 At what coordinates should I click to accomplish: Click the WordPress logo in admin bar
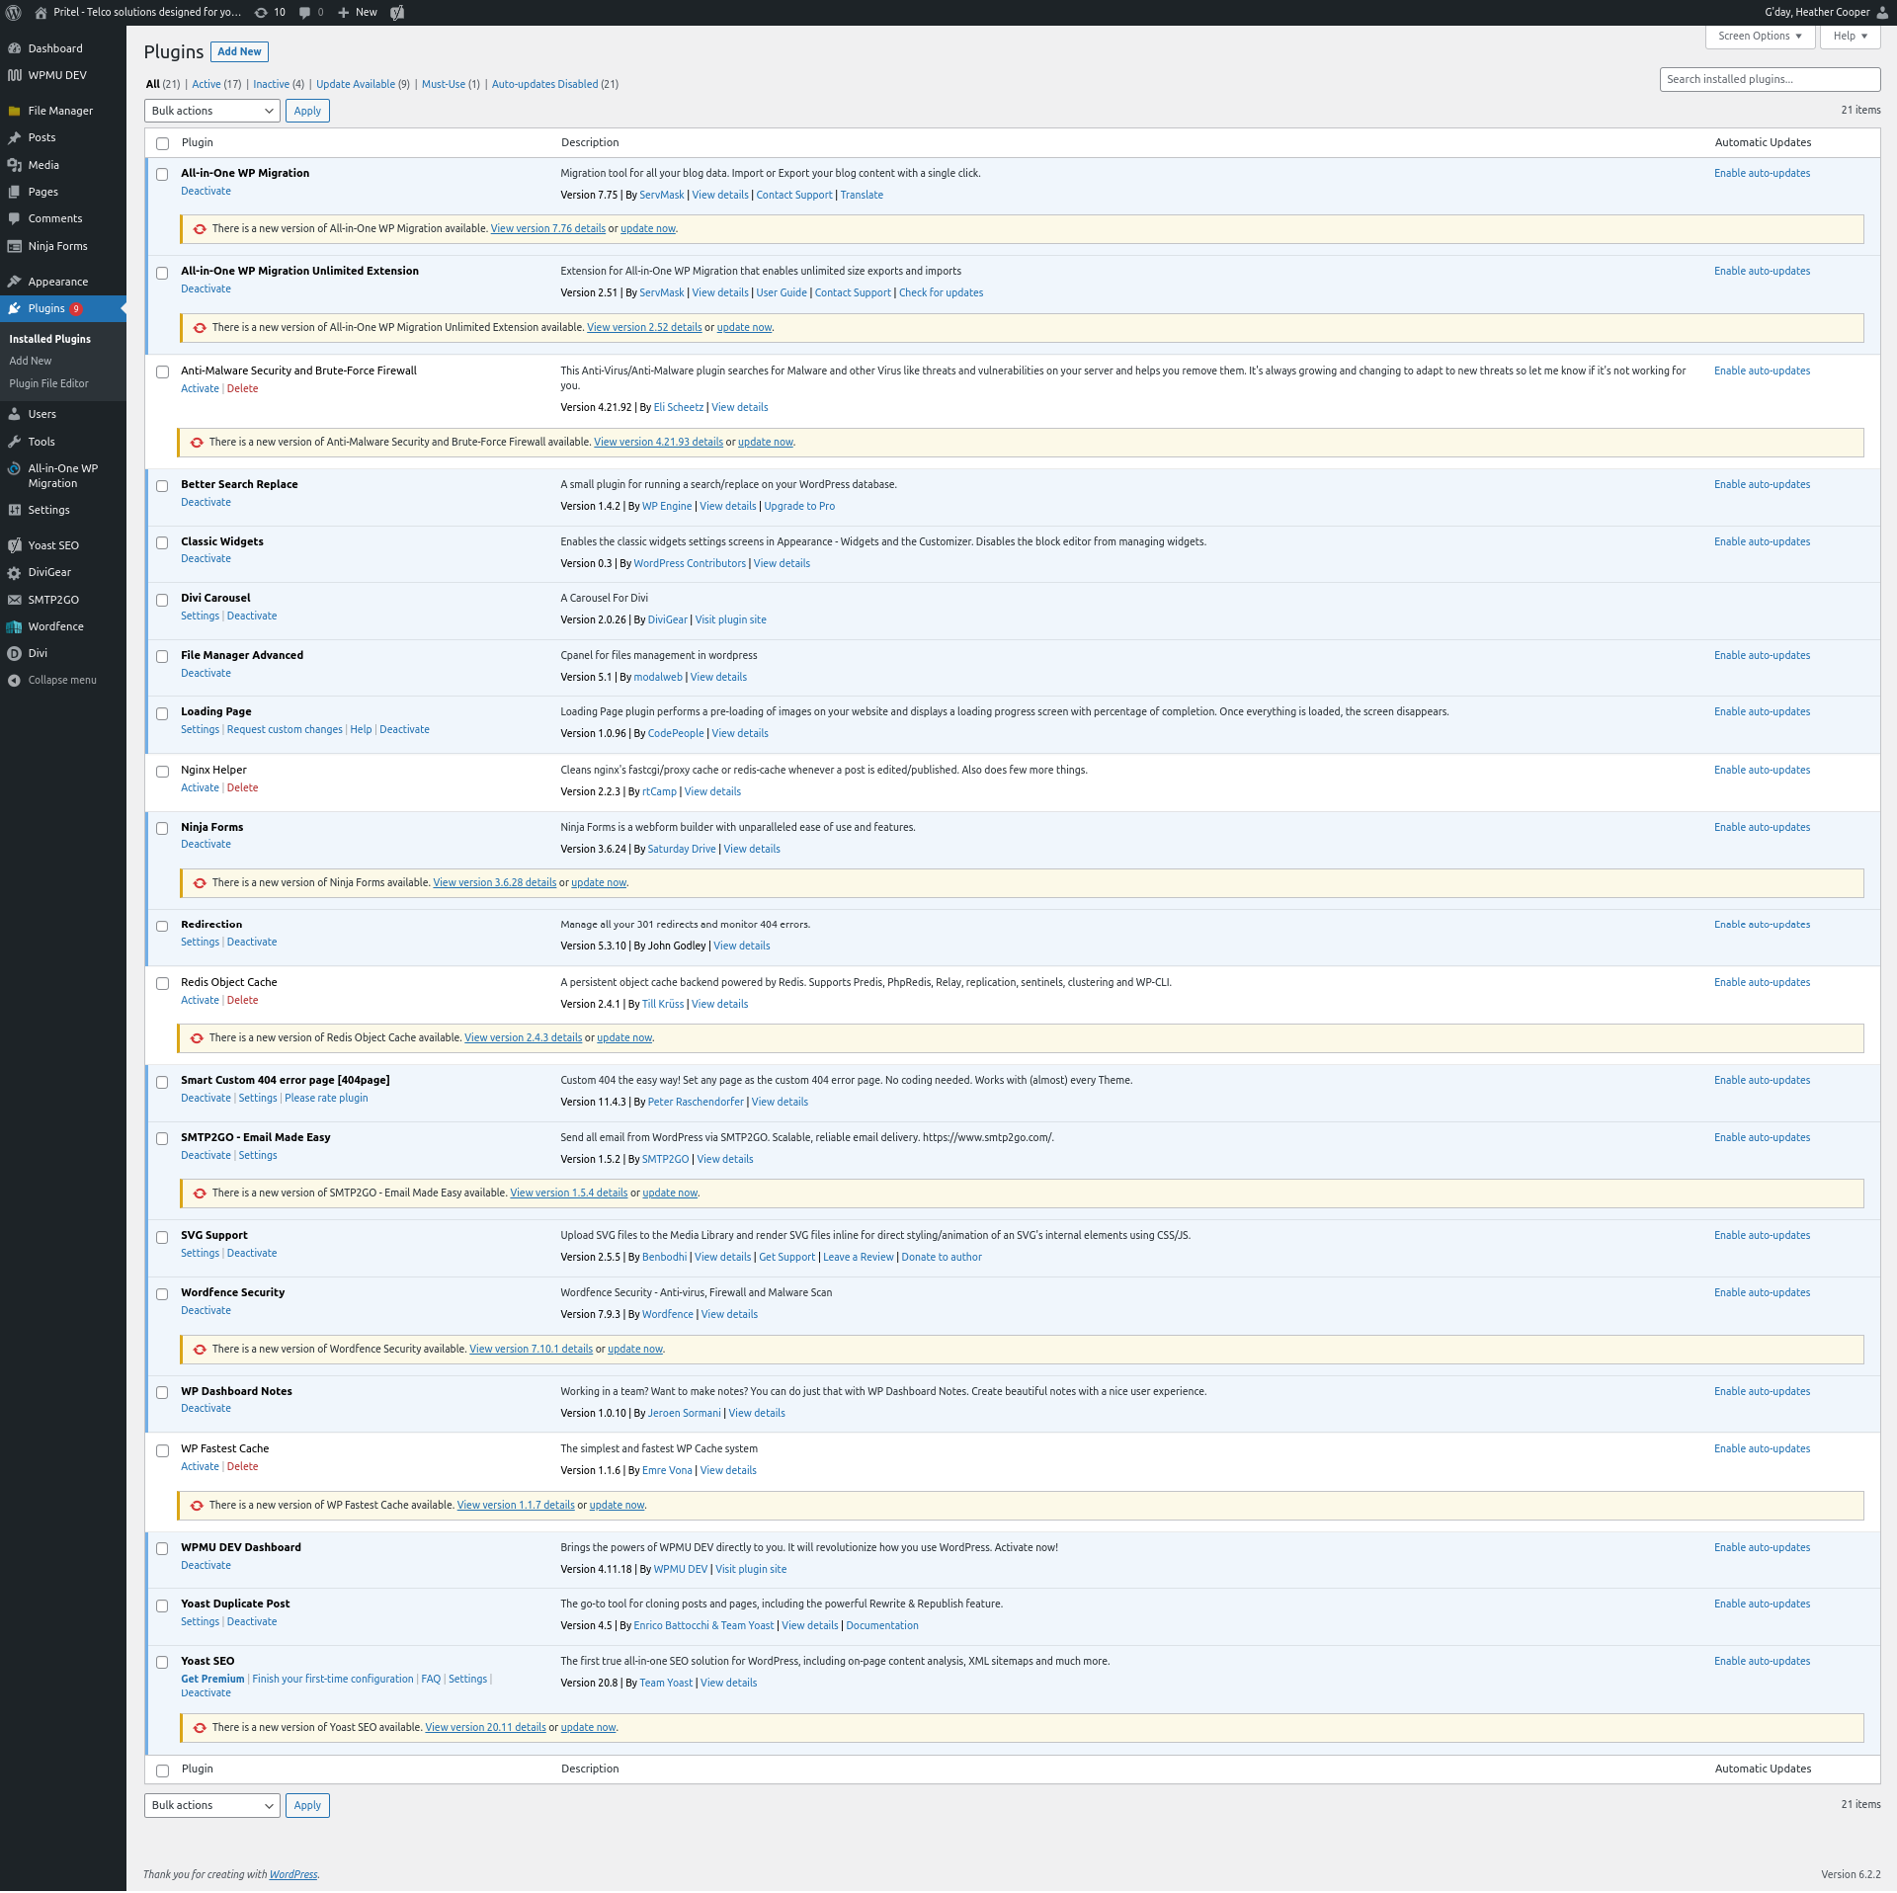(14, 13)
